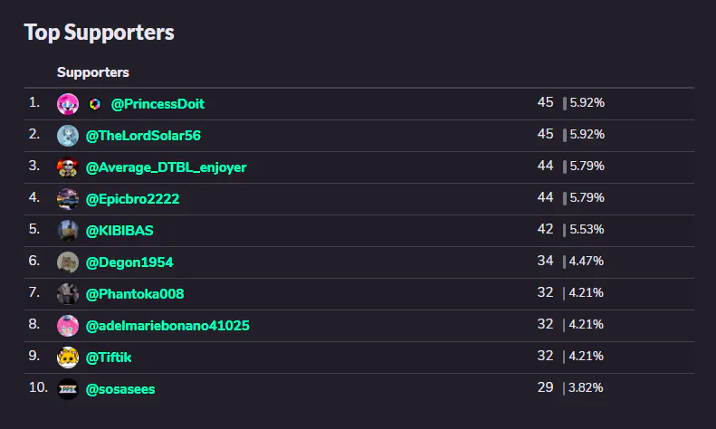Click the avatar next to KIBIBAS
The width and height of the screenshot is (716, 429).
coord(68,231)
